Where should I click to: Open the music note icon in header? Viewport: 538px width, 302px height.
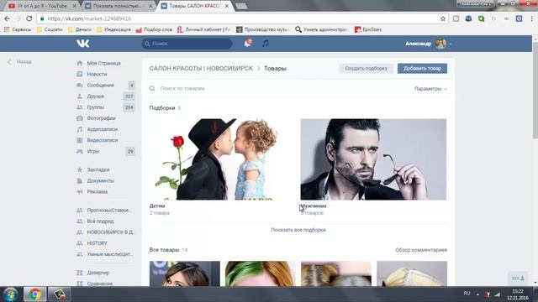point(266,44)
